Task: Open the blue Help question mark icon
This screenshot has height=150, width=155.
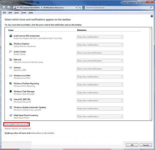Action: (x=152, y=16)
